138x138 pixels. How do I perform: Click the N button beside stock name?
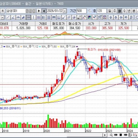coord(3,11)
